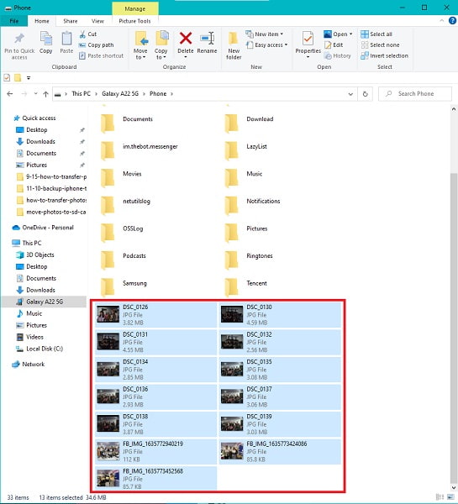Click Invert selection in ribbon
458x504 pixels.
[x=384, y=56]
